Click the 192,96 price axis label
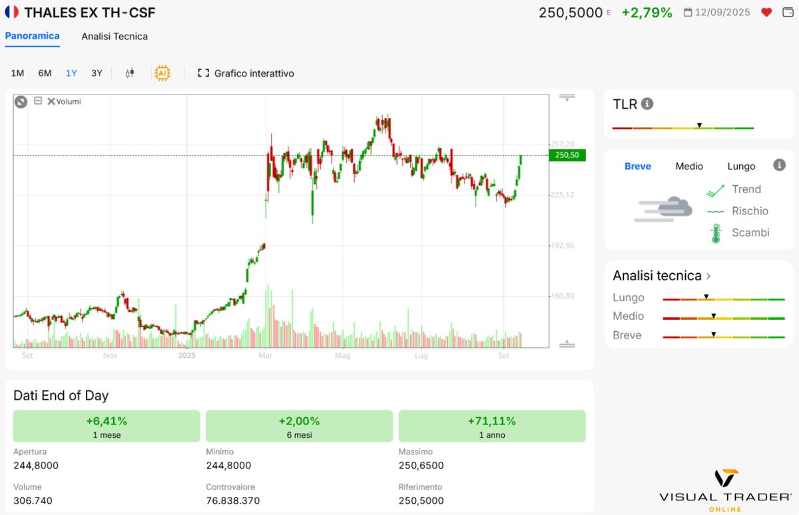 563,245
